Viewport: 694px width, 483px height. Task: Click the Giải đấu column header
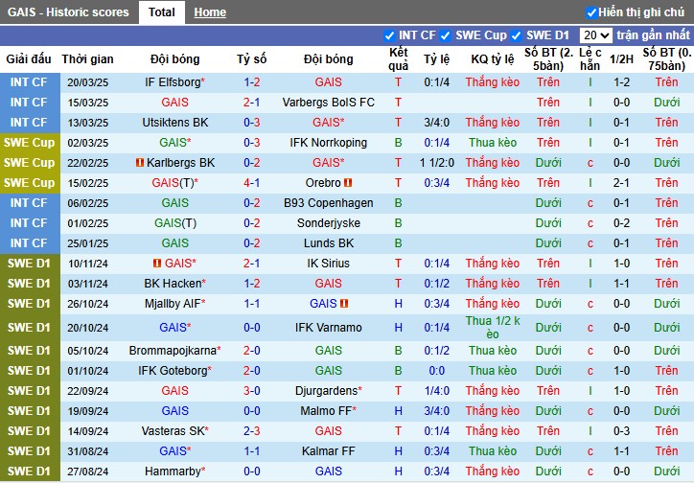29,58
